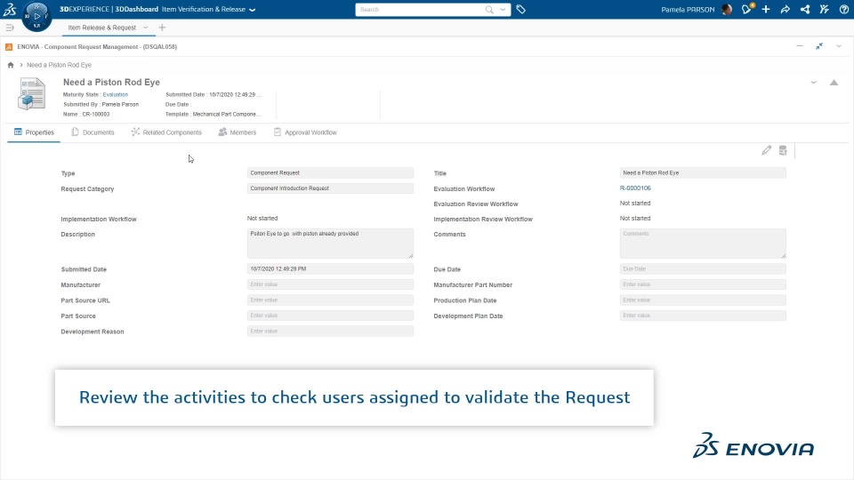The width and height of the screenshot is (854, 480).
Task: Add a new dashboard tab with plus
Action: [162, 28]
